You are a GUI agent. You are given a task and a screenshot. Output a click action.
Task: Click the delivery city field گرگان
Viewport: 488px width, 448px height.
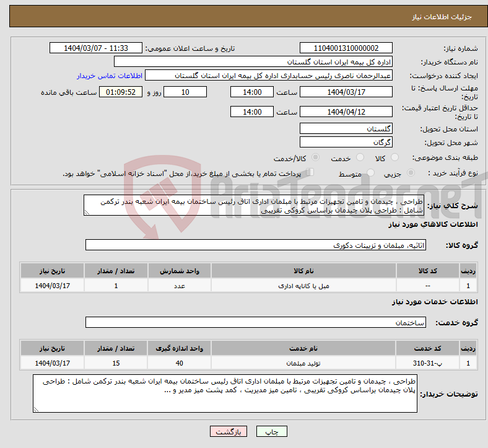pos(346,142)
